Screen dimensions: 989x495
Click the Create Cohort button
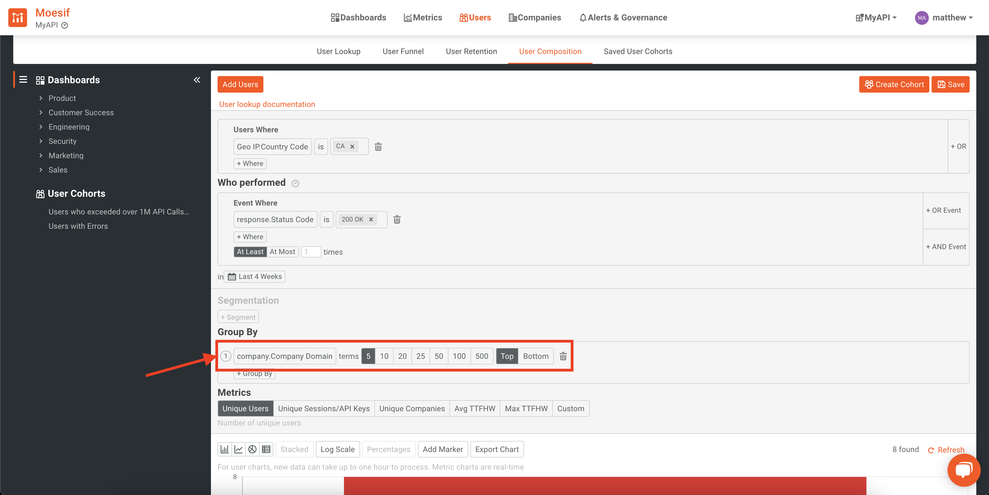894,84
